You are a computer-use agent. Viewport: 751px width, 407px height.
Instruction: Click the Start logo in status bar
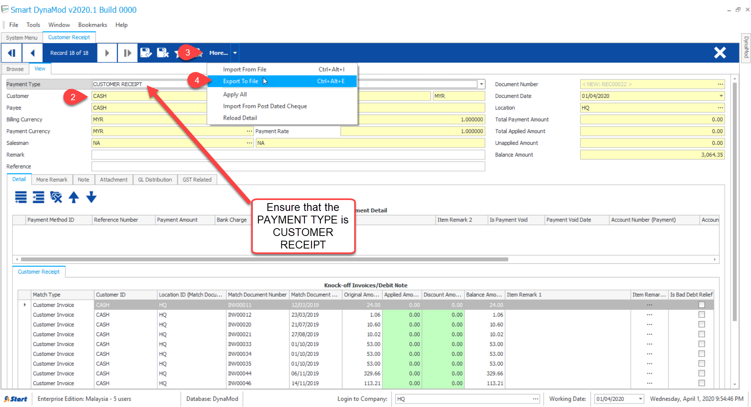point(16,399)
